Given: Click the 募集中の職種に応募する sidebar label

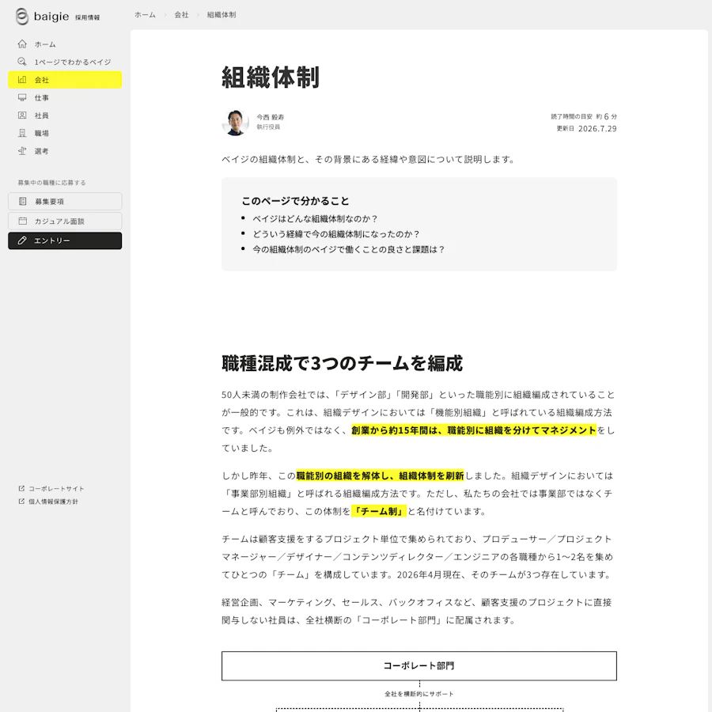Looking at the screenshot, I should 51,183.
